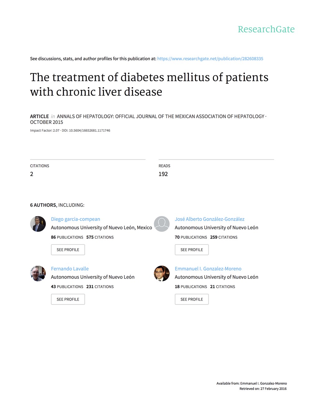Click See Profile under José Alberto González-González
The image size is (318, 411).
click(x=192, y=250)
